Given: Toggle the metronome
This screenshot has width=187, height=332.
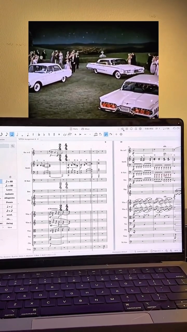Looking at the screenshot, I should [x=136, y=129].
